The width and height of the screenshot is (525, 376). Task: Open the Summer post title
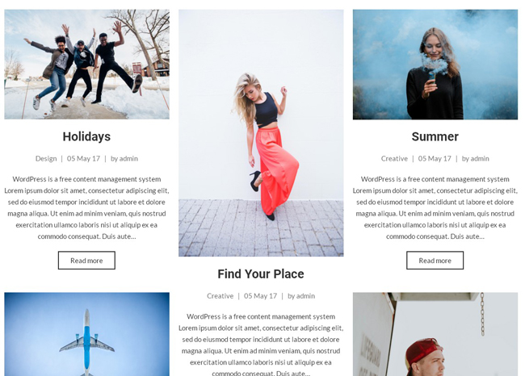pyautogui.click(x=435, y=136)
